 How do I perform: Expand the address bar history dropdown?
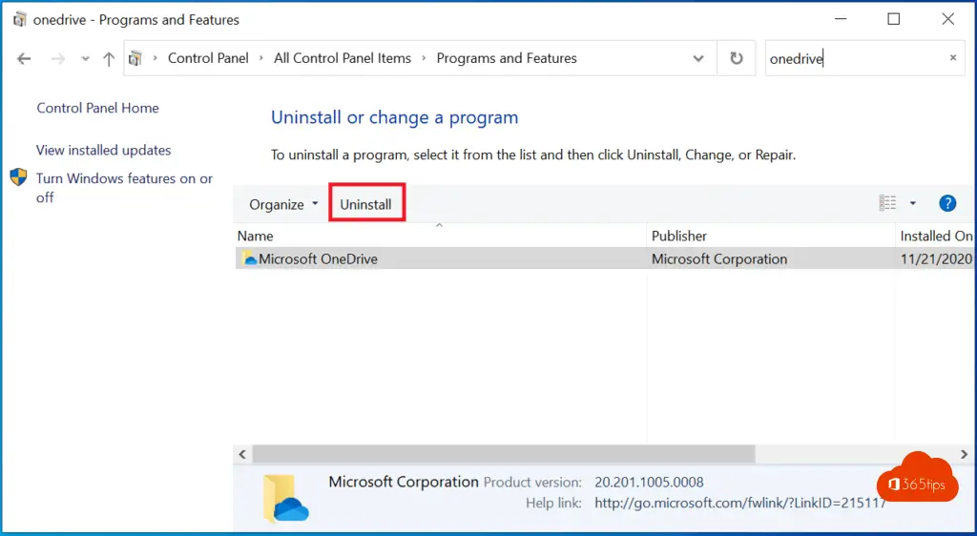(698, 58)
